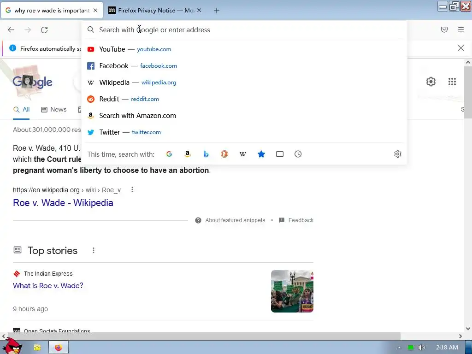Search bookmarks via the star icon

pyautogui.click(x=261, y=154)
